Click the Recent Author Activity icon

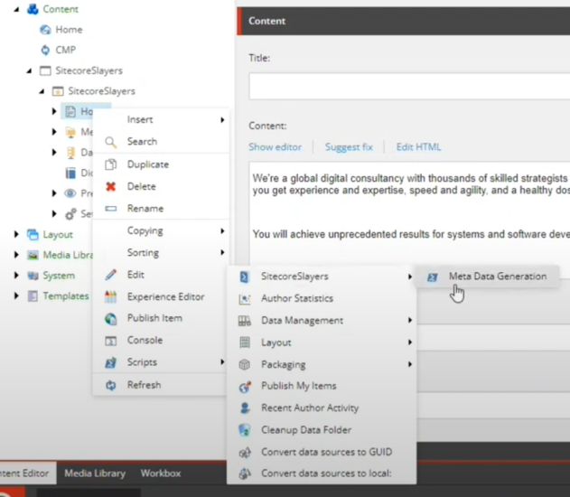click(244, 408)
